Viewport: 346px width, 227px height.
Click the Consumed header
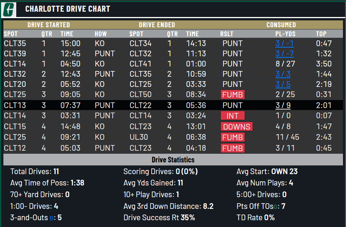281,25
